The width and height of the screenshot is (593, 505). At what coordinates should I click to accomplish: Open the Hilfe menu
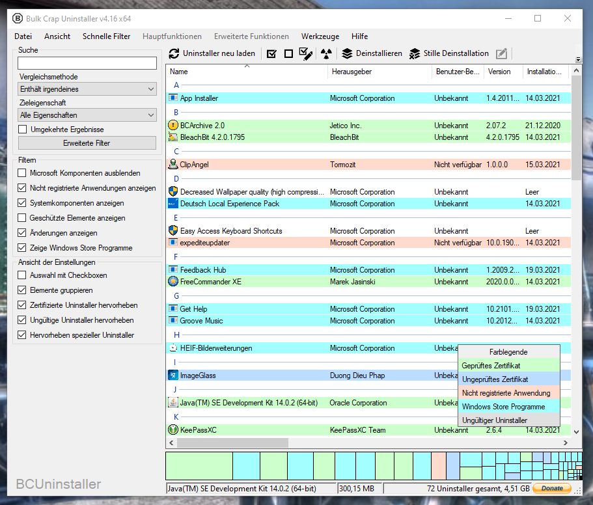click(359, 36)
